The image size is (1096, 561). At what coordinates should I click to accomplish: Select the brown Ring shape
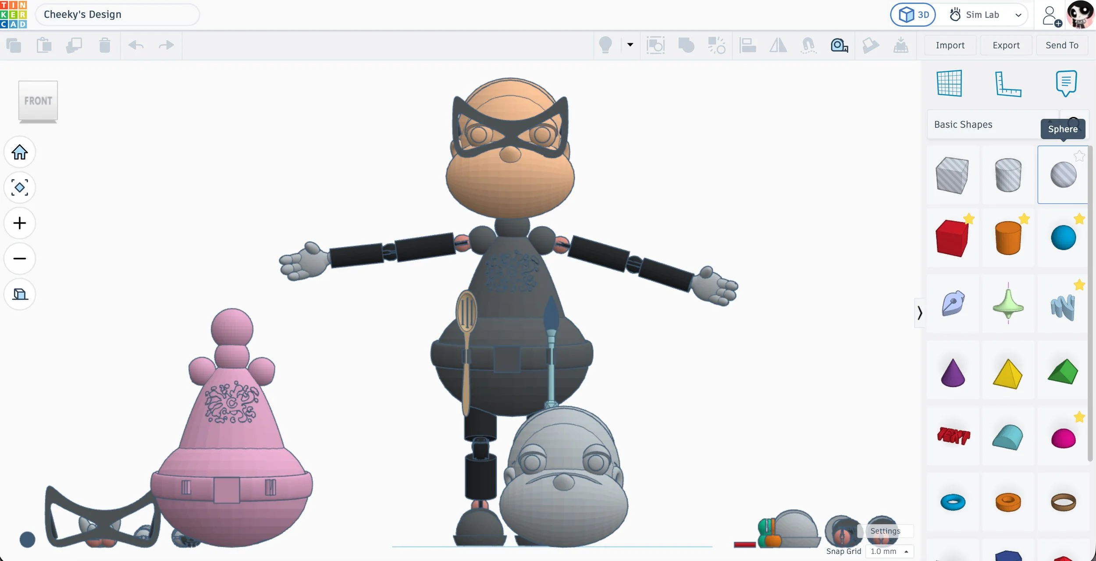coord(1063,502)
